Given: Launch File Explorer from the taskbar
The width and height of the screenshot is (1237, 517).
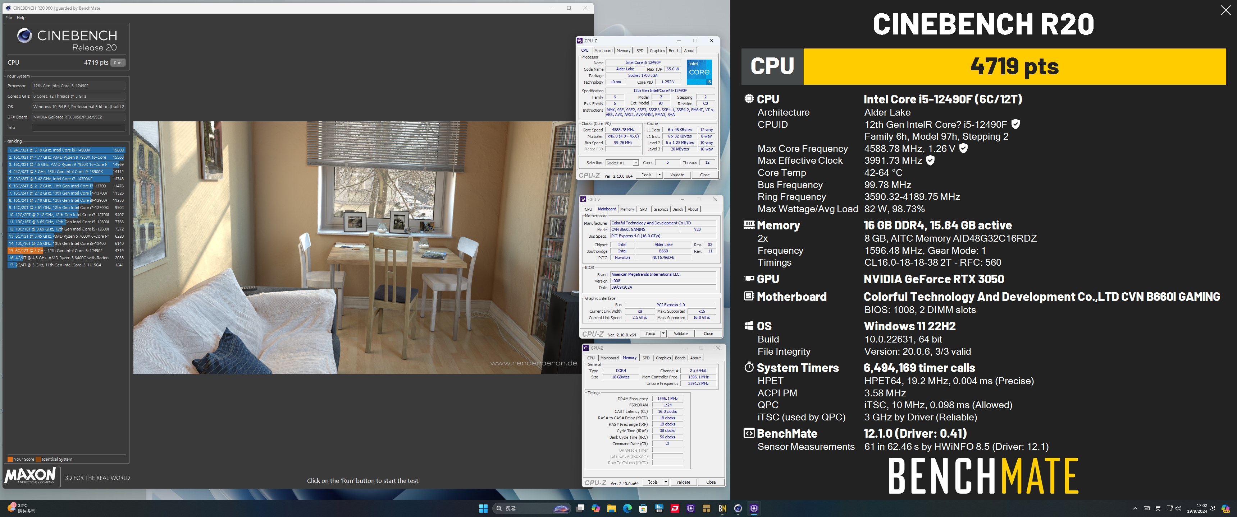Looking at the screenshot, I should pos(611,508).
